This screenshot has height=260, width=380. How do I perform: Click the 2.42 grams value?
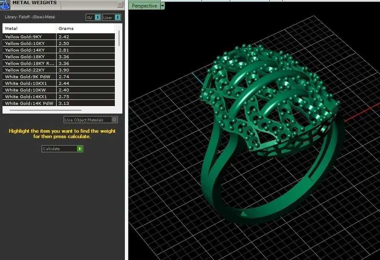[x=64, y=37]
